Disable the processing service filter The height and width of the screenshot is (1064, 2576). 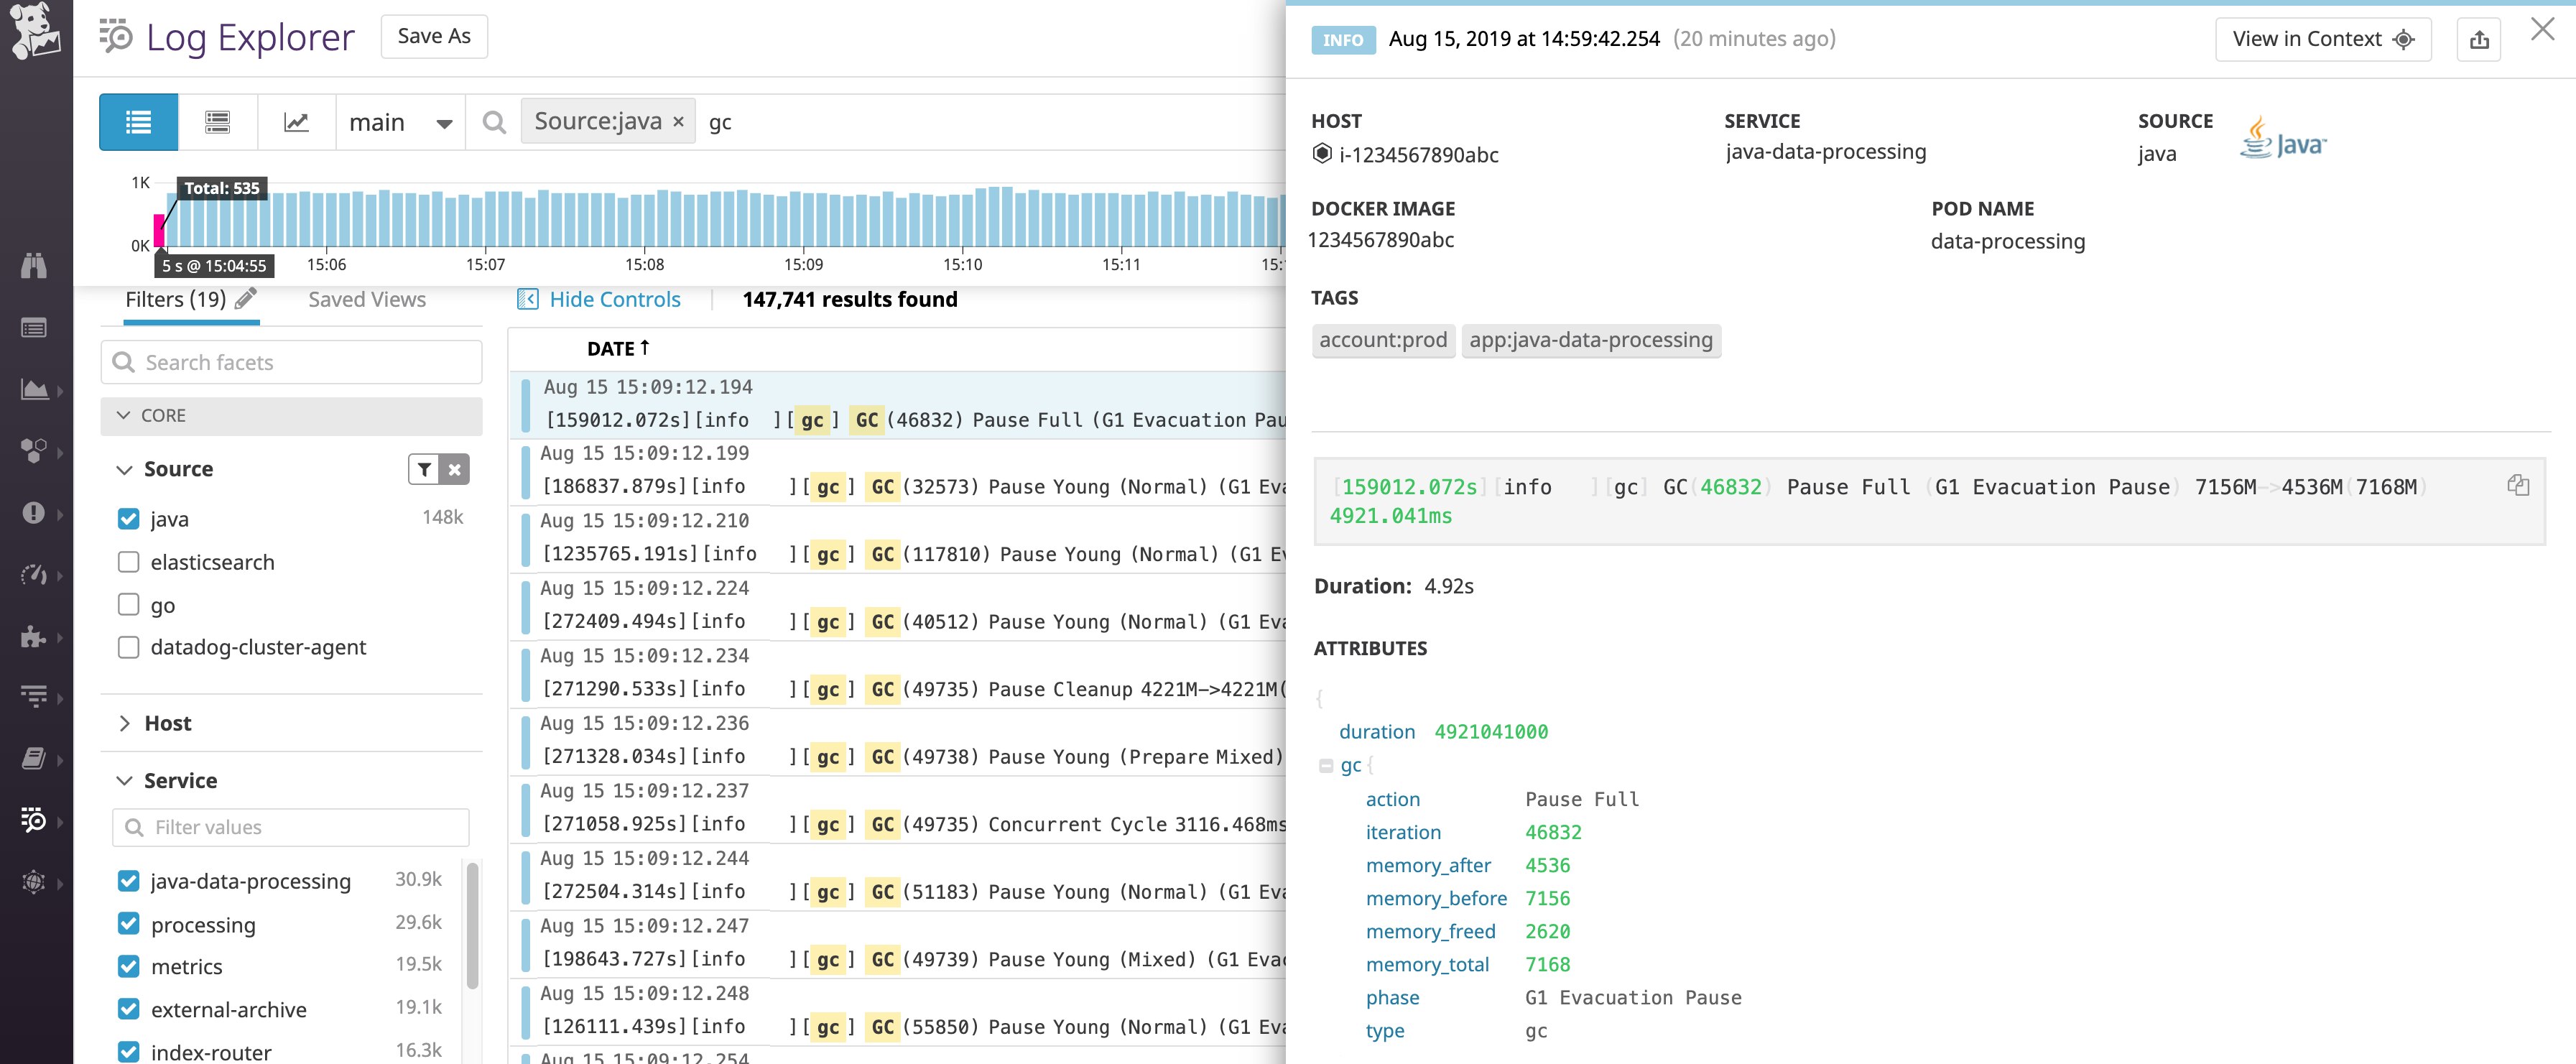point(128,923)
